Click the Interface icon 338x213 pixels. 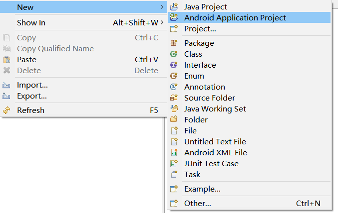(174, 65)
